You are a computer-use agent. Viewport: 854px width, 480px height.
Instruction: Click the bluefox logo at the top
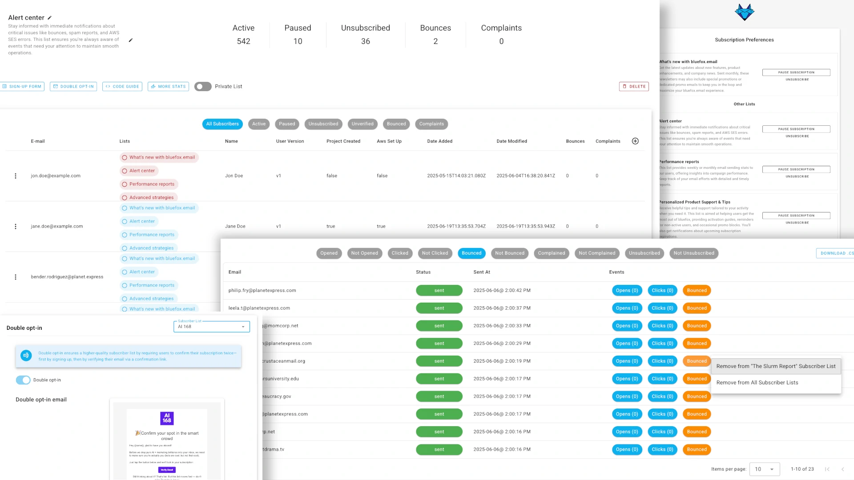click(x=744, y=12)
